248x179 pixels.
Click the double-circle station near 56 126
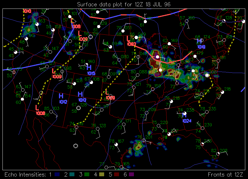point(90,37)
